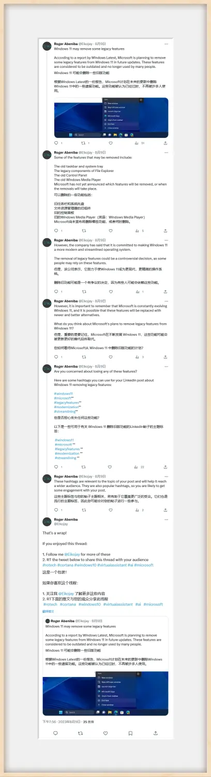Like the tweet listing features that may be removed
211x777 pixels.
click(x=110, y=231)
